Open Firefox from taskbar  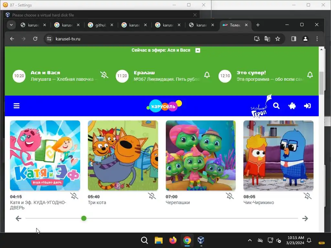173,240
